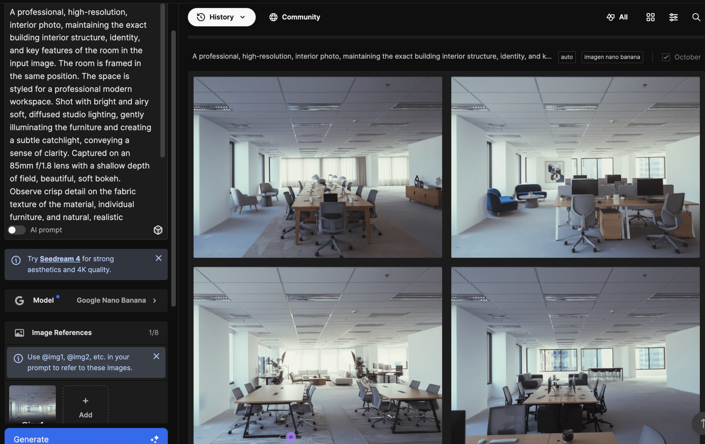Open the History dropdown
Viewport: 705px width, 444px height.
pyautogui.click(x=221, y=17)
